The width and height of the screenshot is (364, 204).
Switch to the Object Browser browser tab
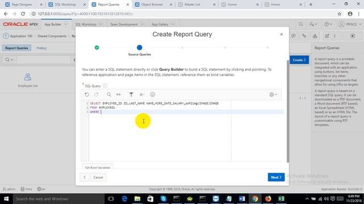(152, 5)
